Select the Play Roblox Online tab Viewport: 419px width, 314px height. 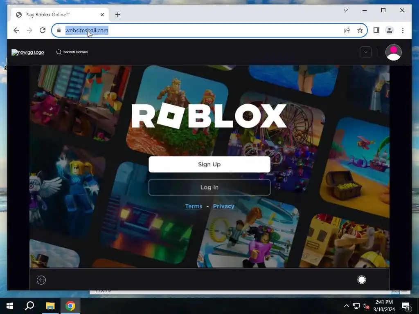coord(60,15)
